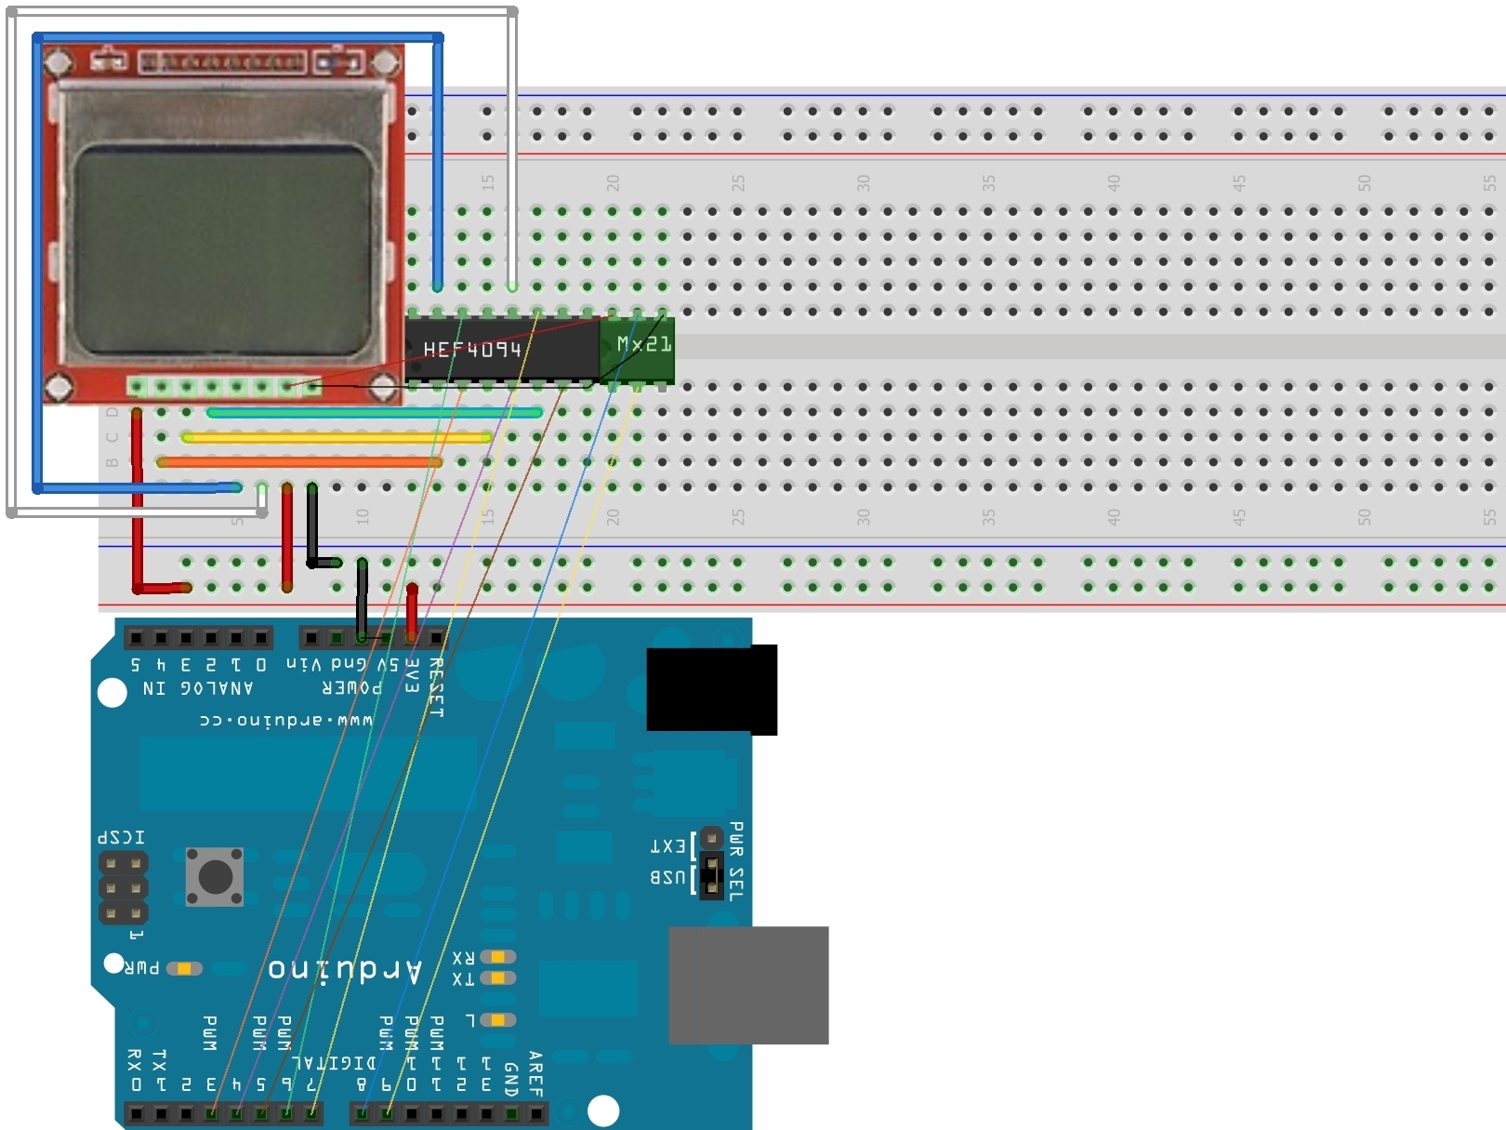Select the teal jumper wire on breadboard
Viewport: 1506px width, 1130px height.
pyautogui.click(x=375, y=412)
